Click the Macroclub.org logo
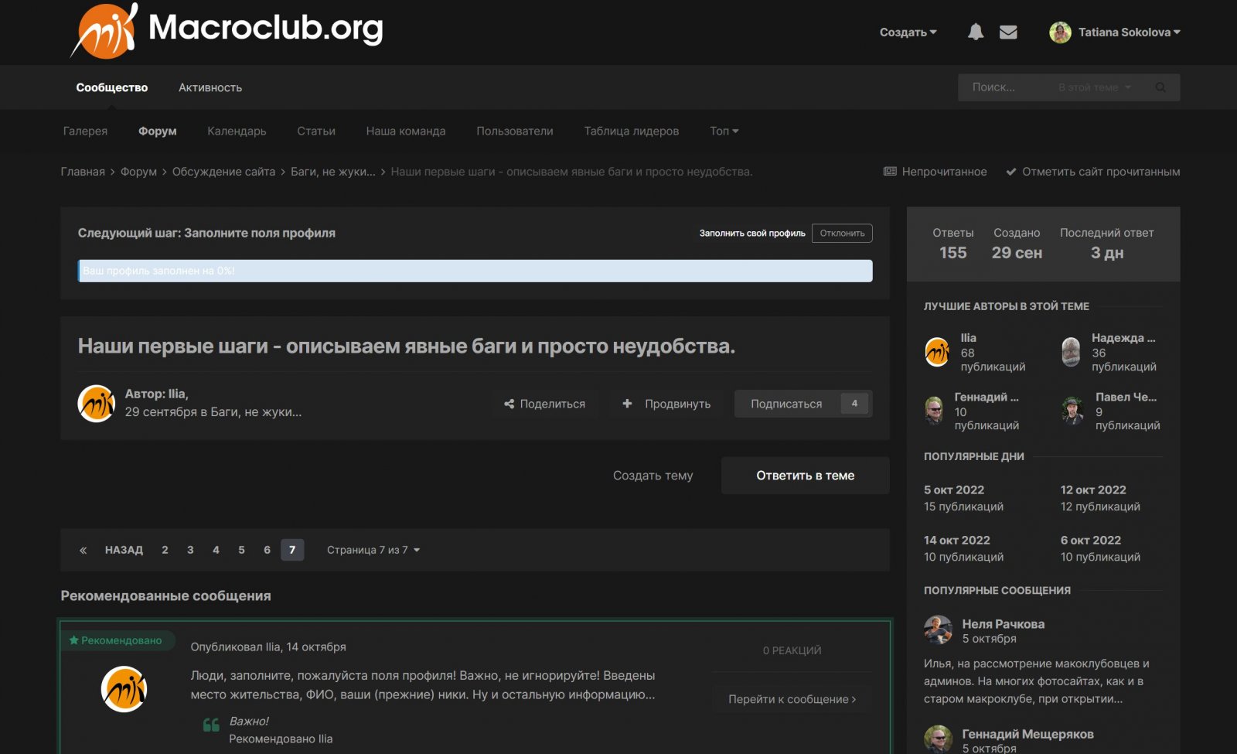Image resolution: width=1237 pixels, height=754 pixels. (227, 30)
